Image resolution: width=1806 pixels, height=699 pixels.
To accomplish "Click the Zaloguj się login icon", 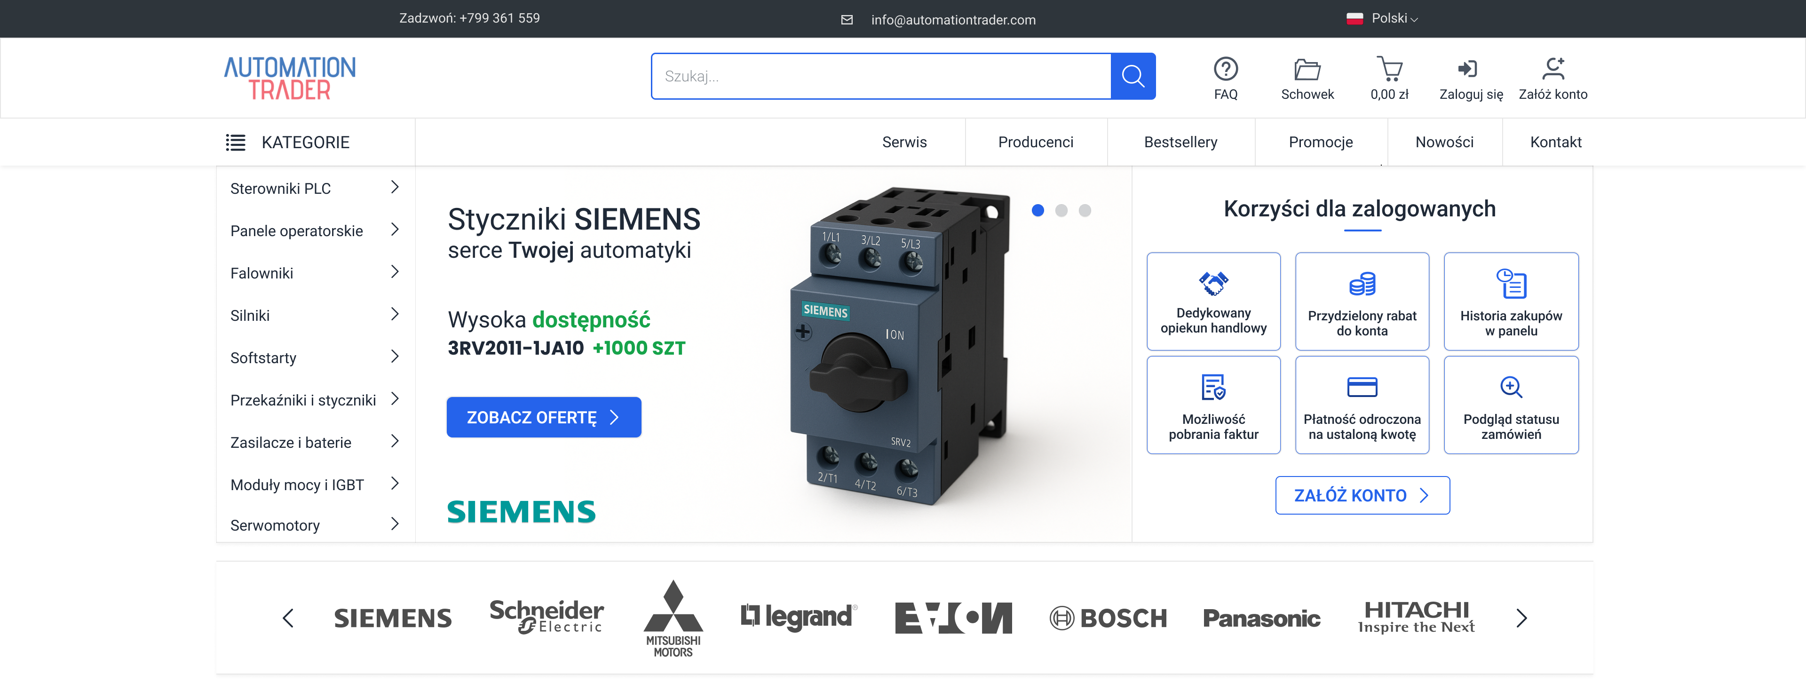I will coord(1467,69).
